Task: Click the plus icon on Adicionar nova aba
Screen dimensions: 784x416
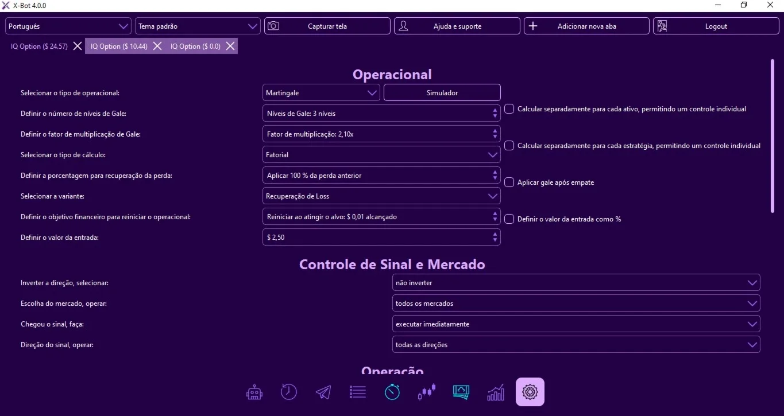Action: pyautogui.click(x=533, y=26)
